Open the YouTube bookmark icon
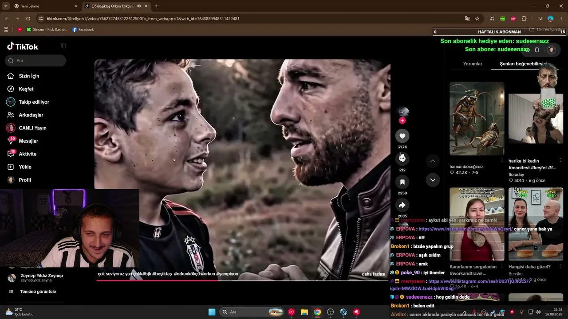Screen dimensions: 568x319 point(20,30)
